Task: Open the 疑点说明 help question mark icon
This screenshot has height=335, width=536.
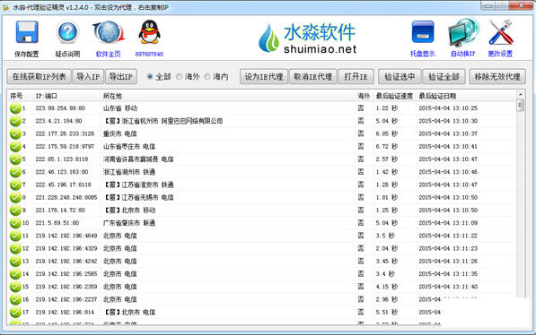Action: coord(67,32)
